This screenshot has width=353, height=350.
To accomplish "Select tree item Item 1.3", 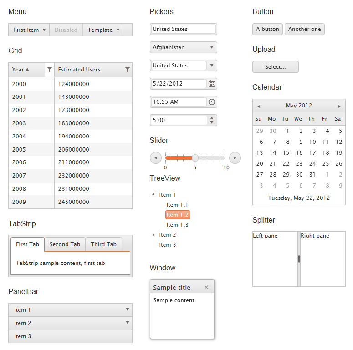I will [x=177, y=225].
